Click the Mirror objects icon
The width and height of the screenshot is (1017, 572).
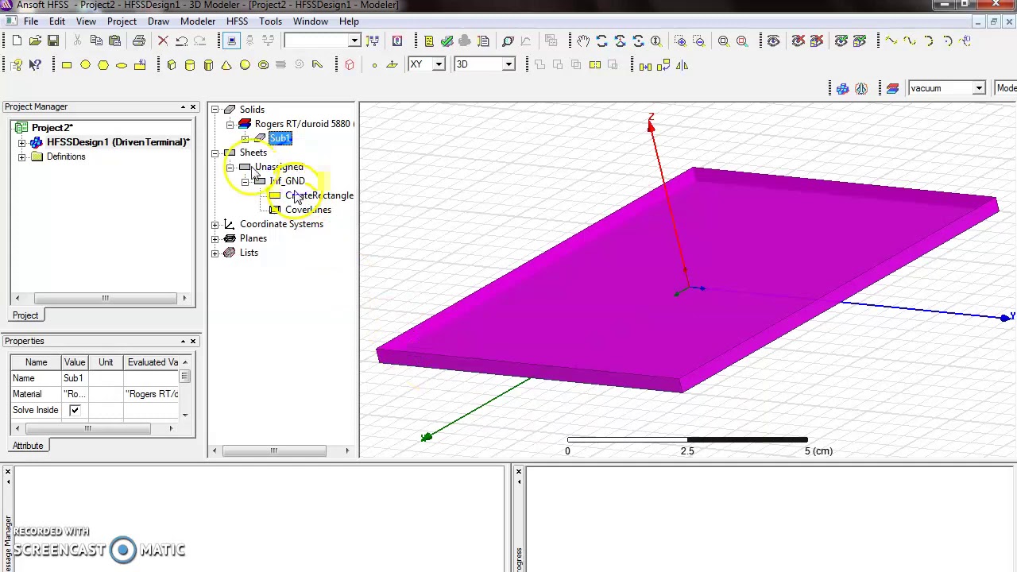click(x=682, y=65)
